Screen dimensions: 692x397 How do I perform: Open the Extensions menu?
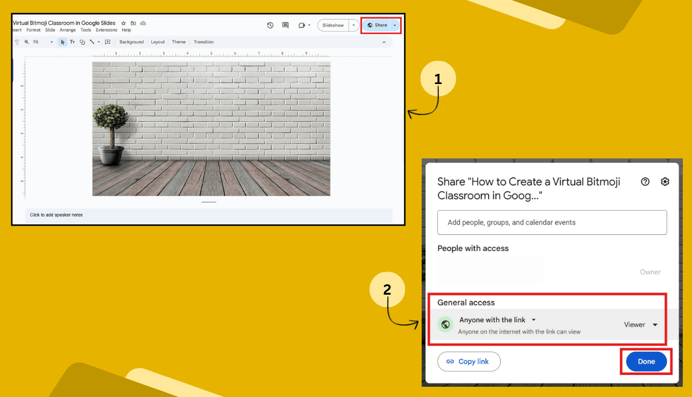106,30
